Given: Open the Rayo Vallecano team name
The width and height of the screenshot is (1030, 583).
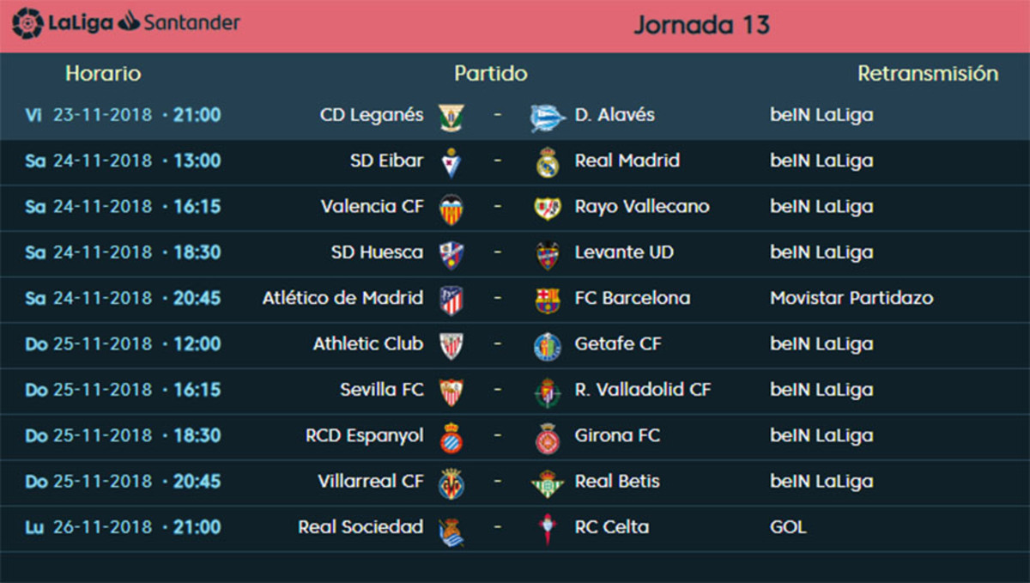Looking at the screenshot, I should point(642,206).
